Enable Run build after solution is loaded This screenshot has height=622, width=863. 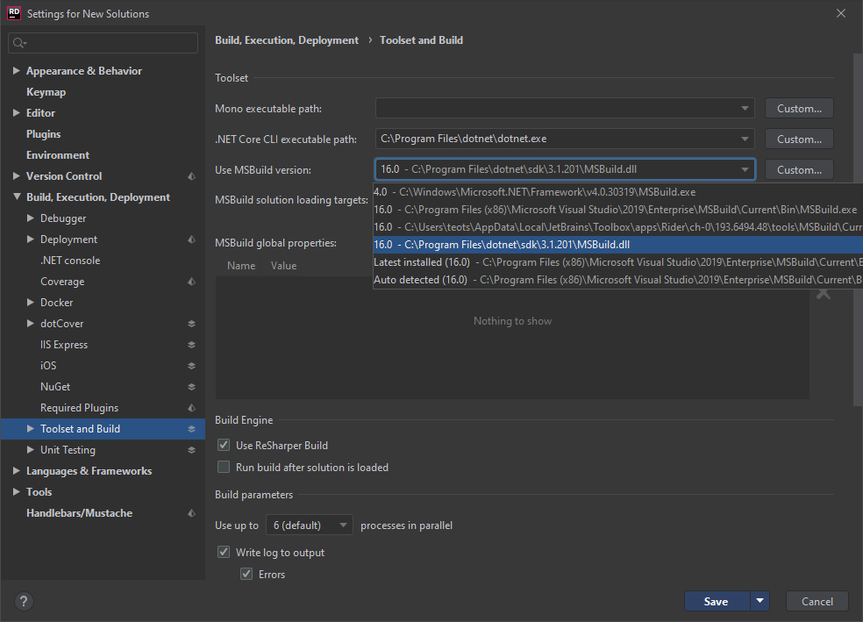tap(224, 467)
